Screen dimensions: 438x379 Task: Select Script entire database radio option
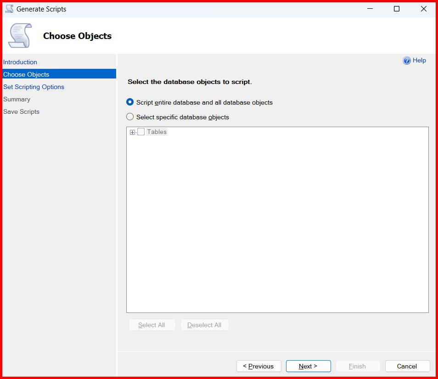tap(130, 102)
